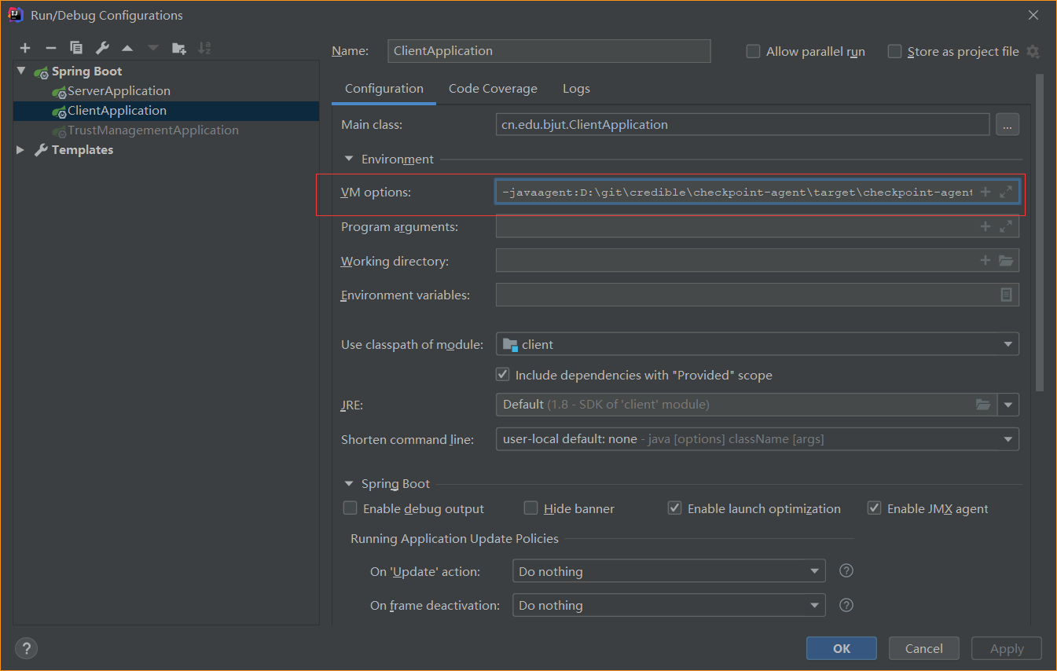
Task: Switch to the Logs tab
Action: tap(576, 89)
